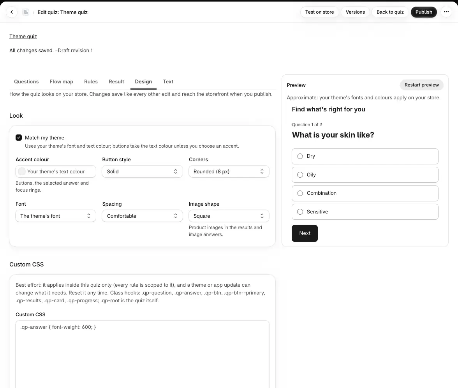The image size is (458, 388).
Task: Open the more actions ellipsis menu
Action: tap(446, 12)
